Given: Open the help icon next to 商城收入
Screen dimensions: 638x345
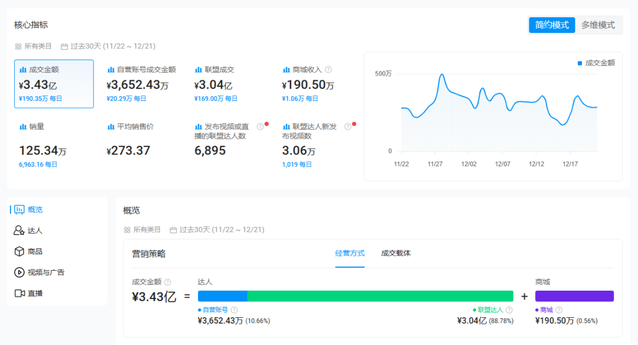Looking at the screenshot, I should coord(330,69).
